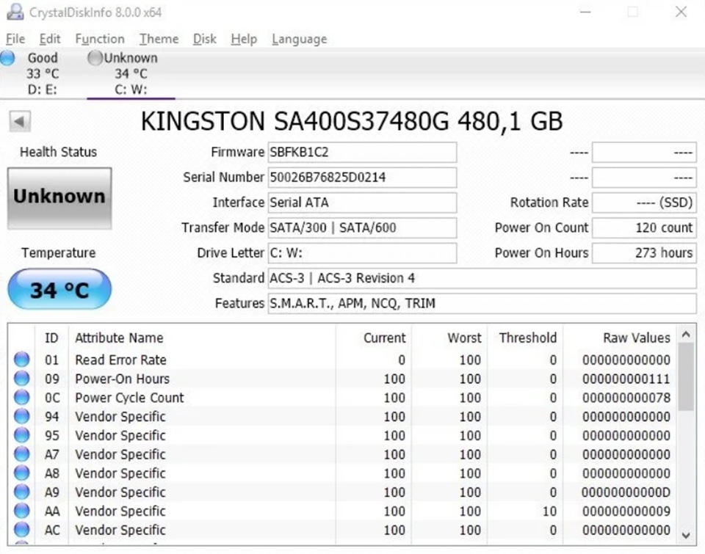
Task: Click the Unknown drive health indicator circle
Action: (x=95, y=57)
